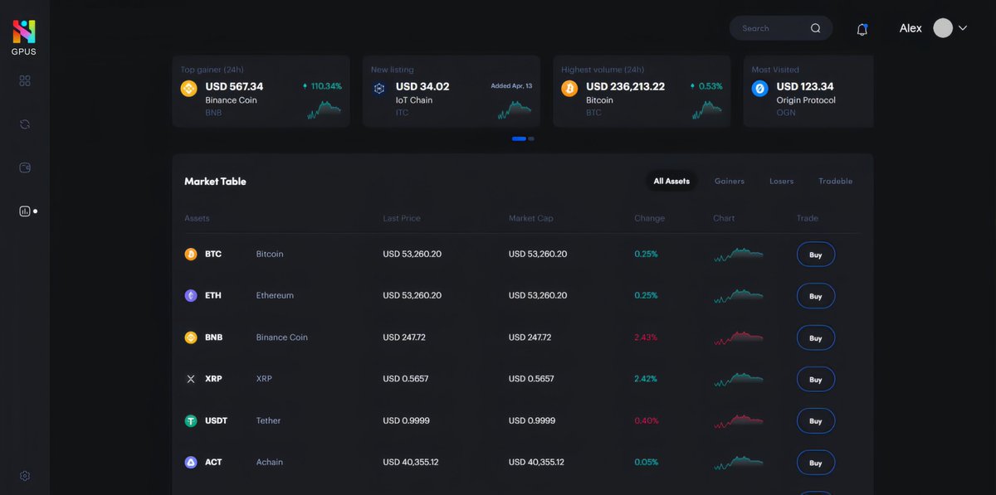The height and width of the screenshot is (495, 996).
Task: Sort by Change column header
Action: click(x=650, y=218)
